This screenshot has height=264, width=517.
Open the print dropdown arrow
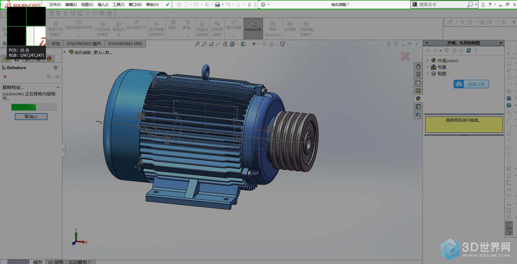pyautogui.click(x=223, y=5)
